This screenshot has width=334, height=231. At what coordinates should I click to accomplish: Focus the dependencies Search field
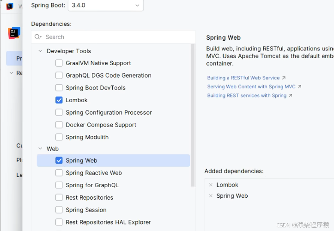pyautogui.click(x=113, y=37)
